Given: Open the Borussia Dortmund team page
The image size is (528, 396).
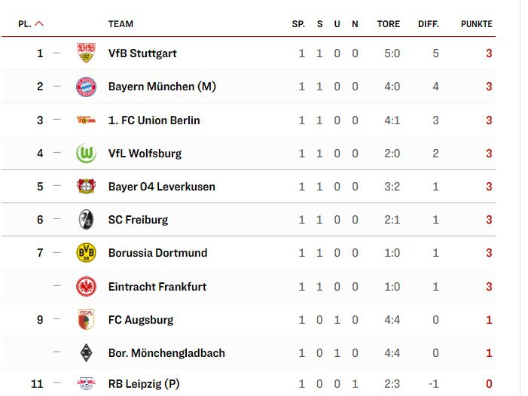Looking at the screenshot, I should tap(157, 253).
